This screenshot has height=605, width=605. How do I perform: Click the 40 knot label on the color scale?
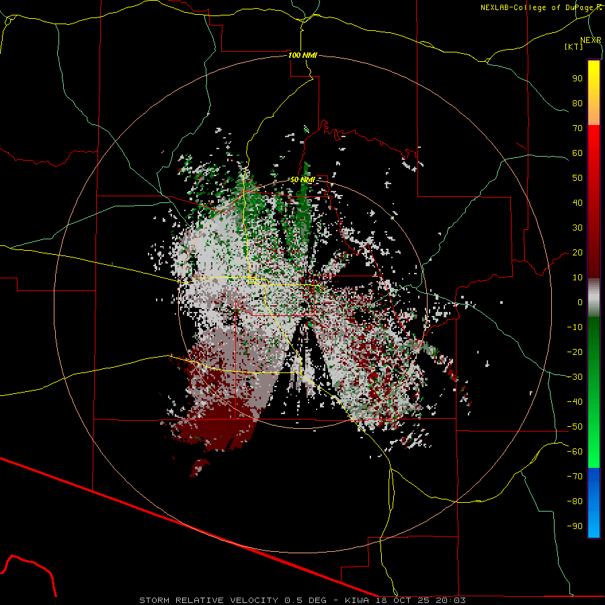(x=577, y=202)
